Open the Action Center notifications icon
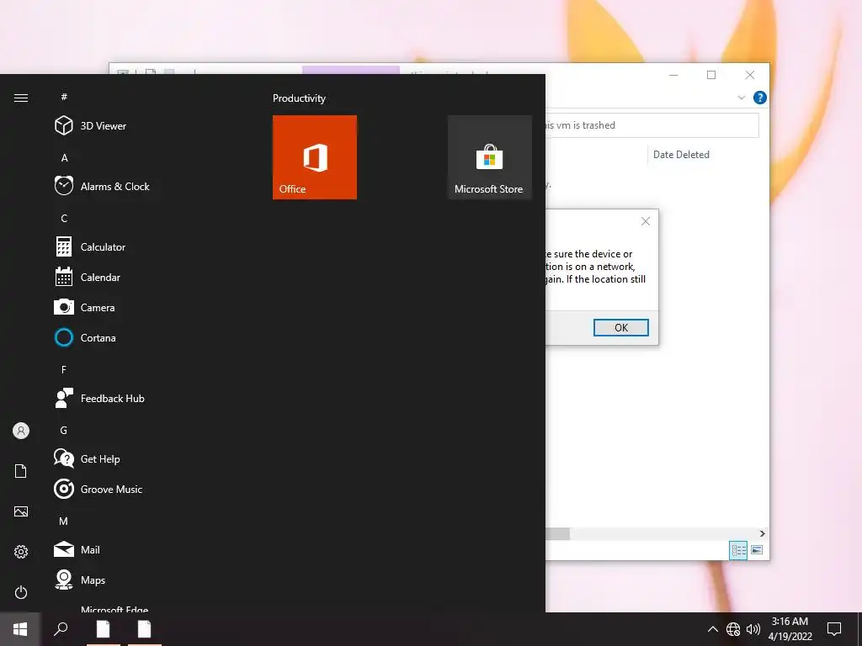This screenshot has width=862, height=646. click(x=834, y=629)
